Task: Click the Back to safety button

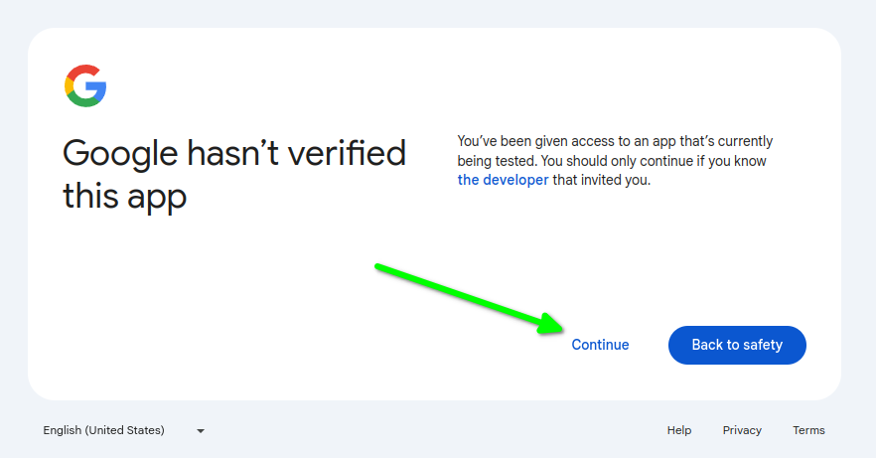Action: coord(737,345)
